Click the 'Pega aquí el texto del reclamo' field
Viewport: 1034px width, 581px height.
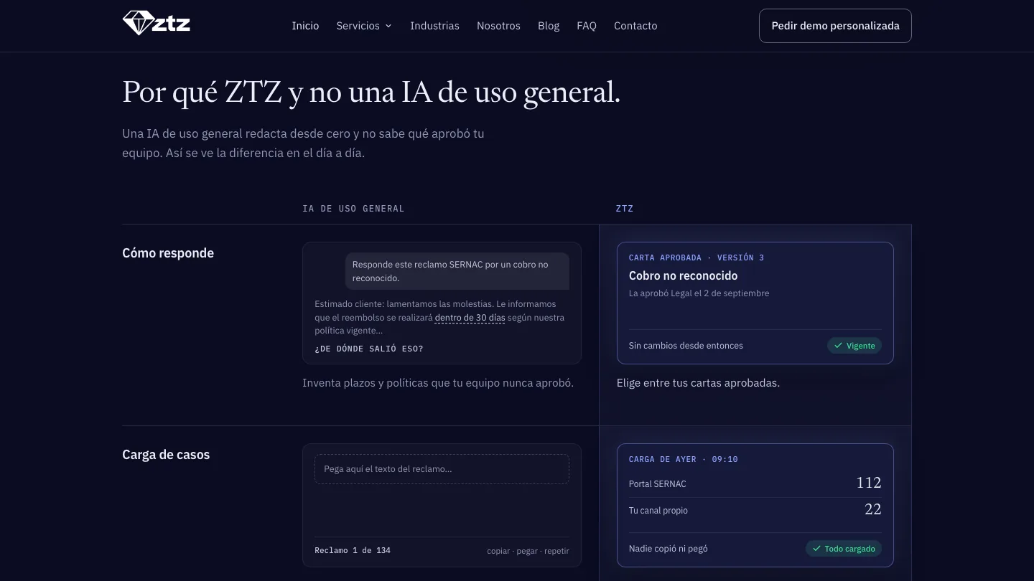442,469
